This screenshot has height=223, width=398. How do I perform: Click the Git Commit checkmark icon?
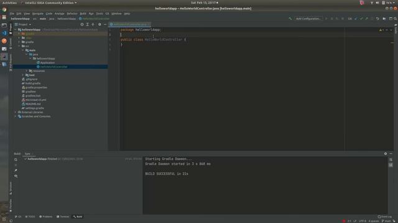click(361, 19)
